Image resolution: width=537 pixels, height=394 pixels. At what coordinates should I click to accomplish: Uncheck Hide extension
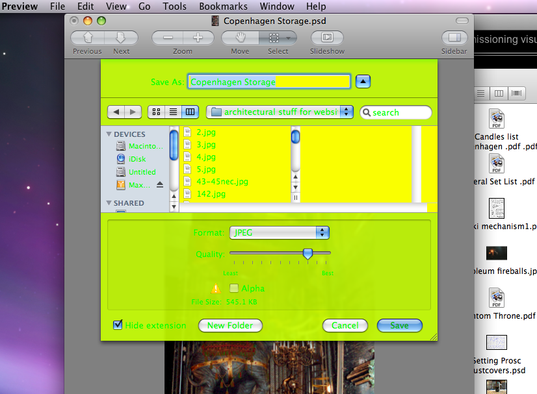point(117,325)
